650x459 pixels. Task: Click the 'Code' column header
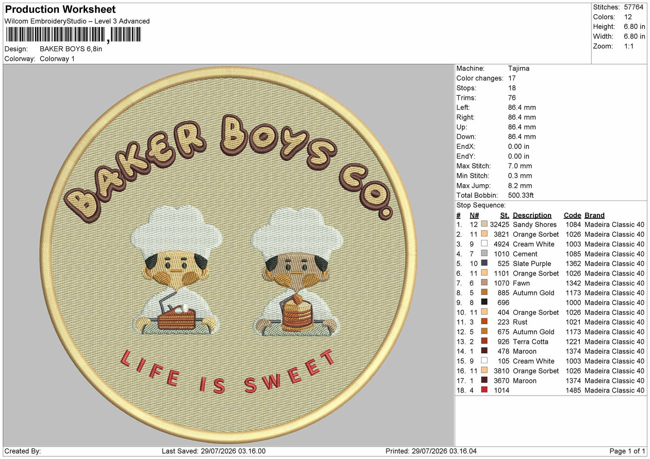pos(572,215)
